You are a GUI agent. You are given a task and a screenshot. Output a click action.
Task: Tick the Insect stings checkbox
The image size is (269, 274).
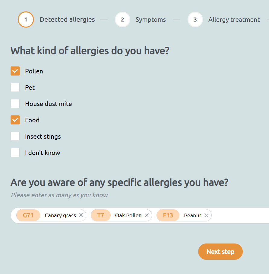click(x=15, y=137)
